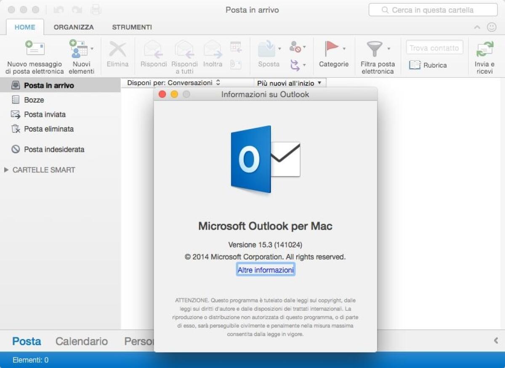Click the Rispondi a tutti icon

[x=184, y=50]
